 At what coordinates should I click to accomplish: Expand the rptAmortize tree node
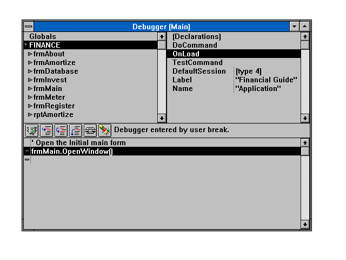click(30, 115)
